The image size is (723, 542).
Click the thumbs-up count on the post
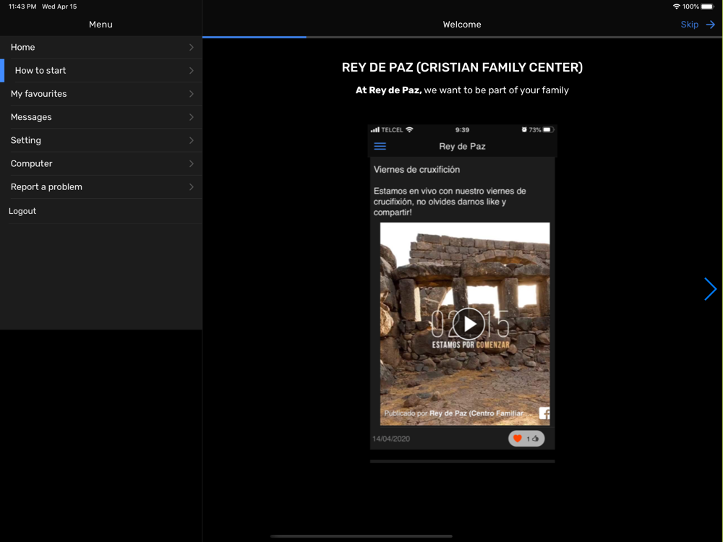pyautogui.click(x=533, y=439)
